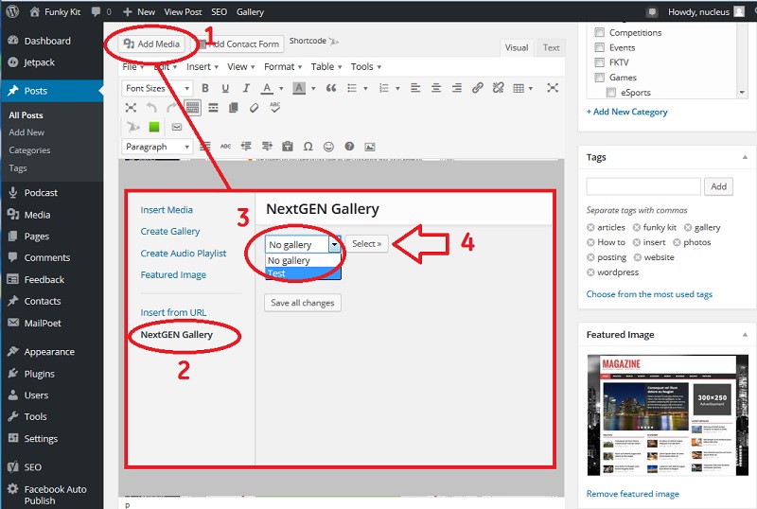Open the Omega special character picker

[308, 147]
